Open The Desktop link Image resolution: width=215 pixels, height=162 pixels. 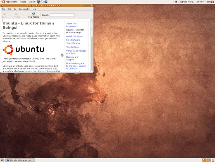point(72,47)
